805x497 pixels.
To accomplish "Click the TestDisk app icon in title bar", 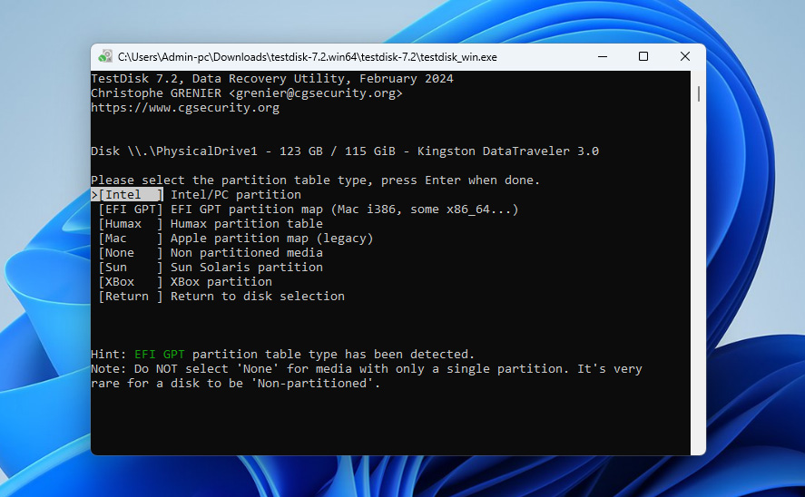I will tap(106, 57).
